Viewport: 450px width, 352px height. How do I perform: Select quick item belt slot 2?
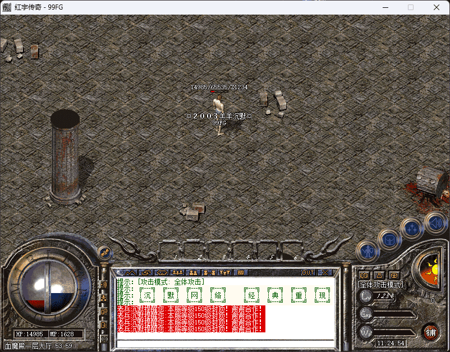pos(194,250)
